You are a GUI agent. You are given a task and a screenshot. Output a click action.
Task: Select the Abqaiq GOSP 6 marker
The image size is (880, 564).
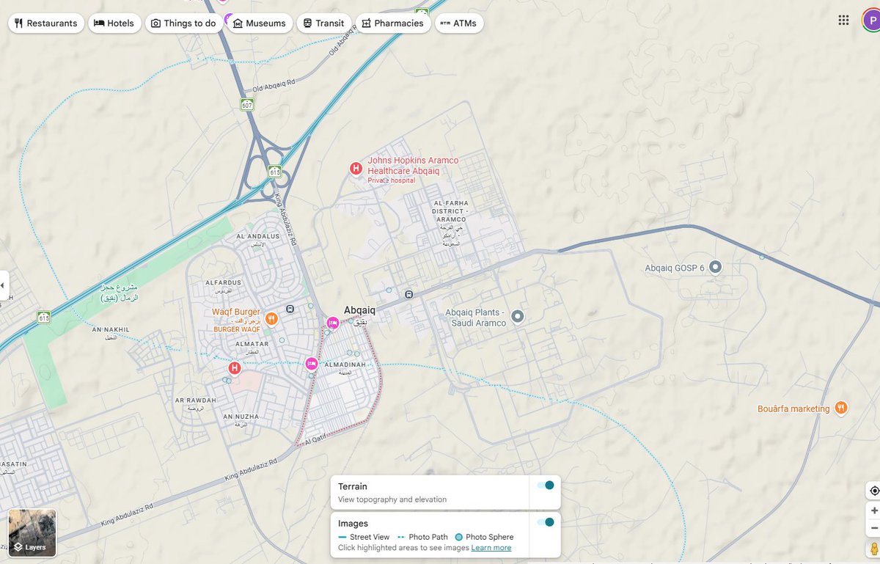pos(716,268)
